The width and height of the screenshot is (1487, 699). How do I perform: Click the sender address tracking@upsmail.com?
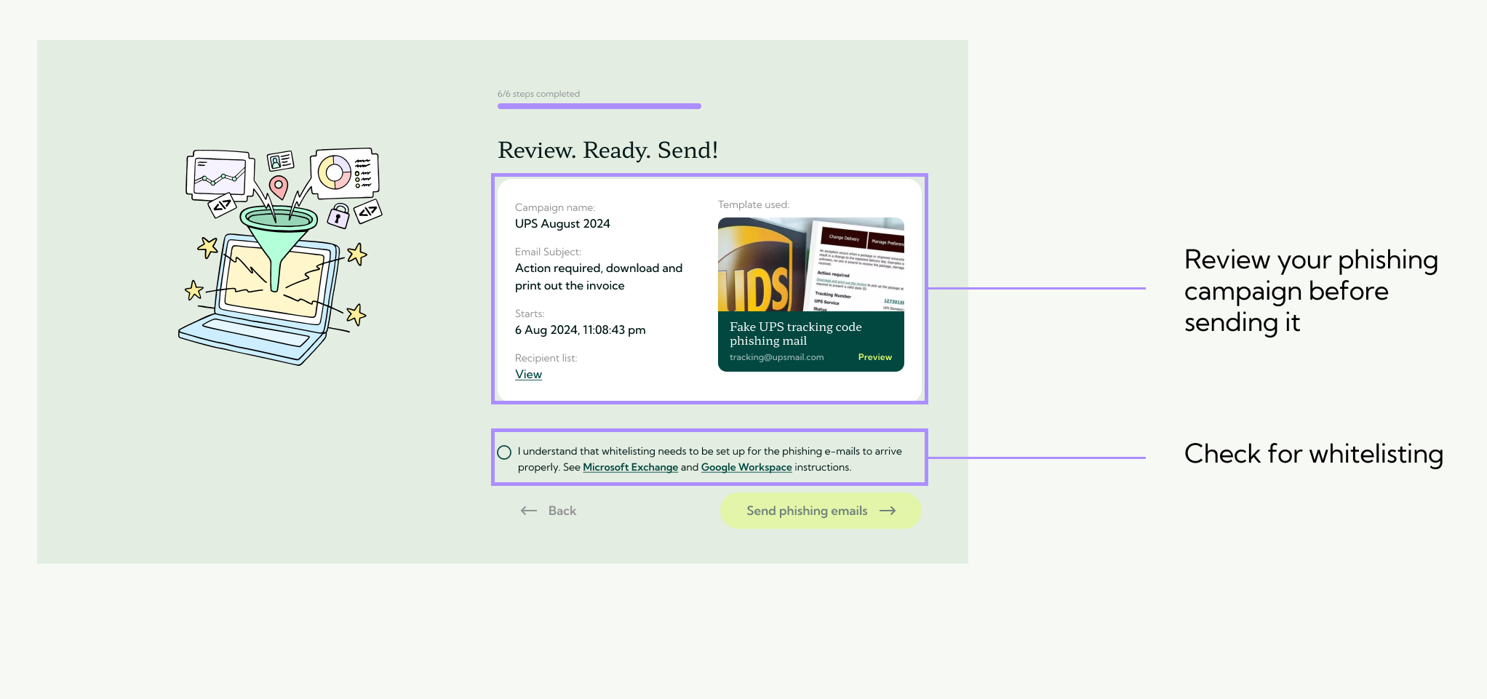(777, 357)
